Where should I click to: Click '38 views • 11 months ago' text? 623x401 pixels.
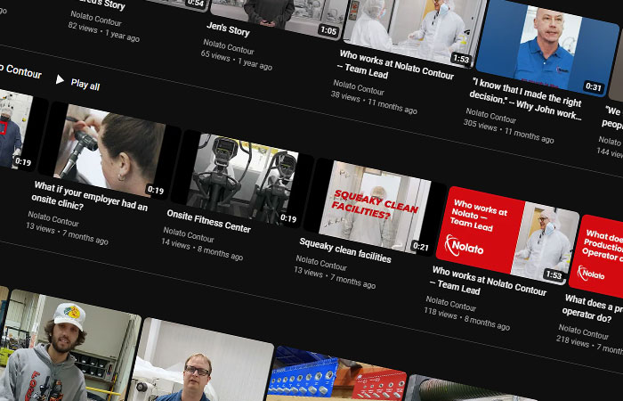[x=375, y=102]
